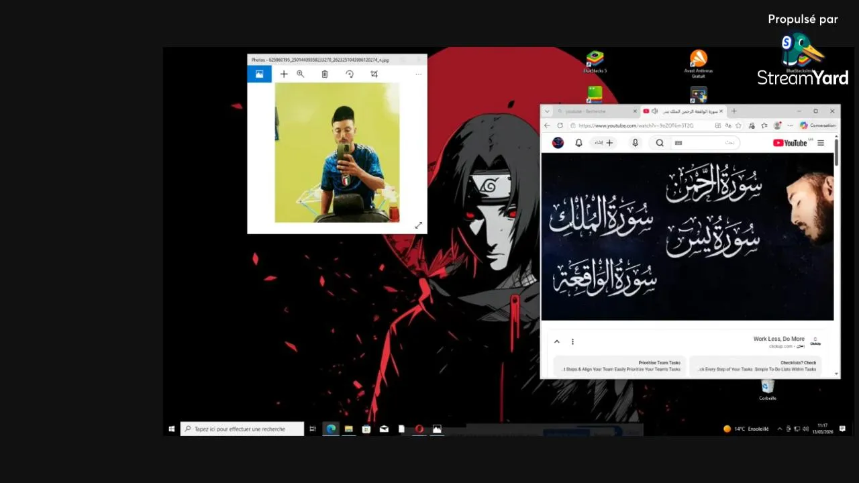Go back in the Edge browser
Viewport: 859px width, 483px height.
[x=547, y=125]
